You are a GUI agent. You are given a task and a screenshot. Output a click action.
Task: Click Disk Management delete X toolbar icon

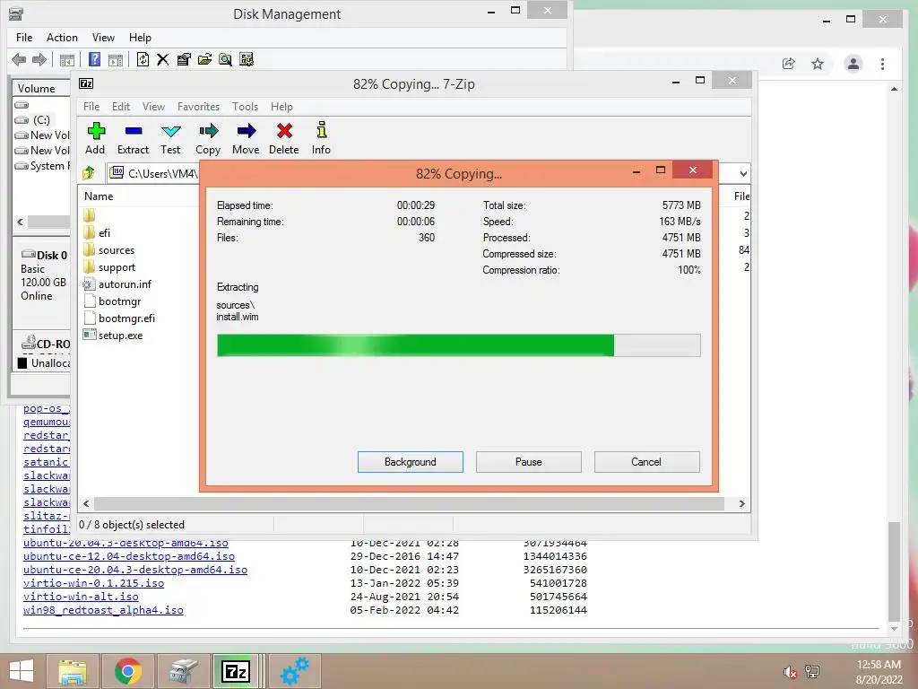point(163,59)
